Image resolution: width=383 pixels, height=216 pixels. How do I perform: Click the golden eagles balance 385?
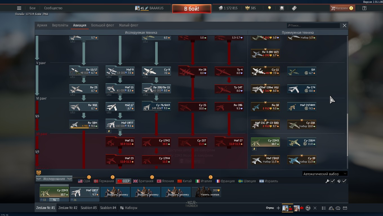pyautogui.click(x=251, y=8)
